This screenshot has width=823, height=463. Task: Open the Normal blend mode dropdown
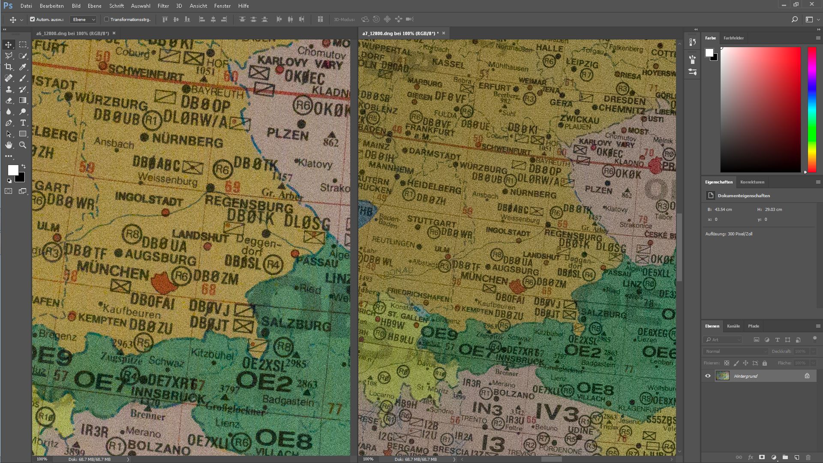tap(736, 351)
